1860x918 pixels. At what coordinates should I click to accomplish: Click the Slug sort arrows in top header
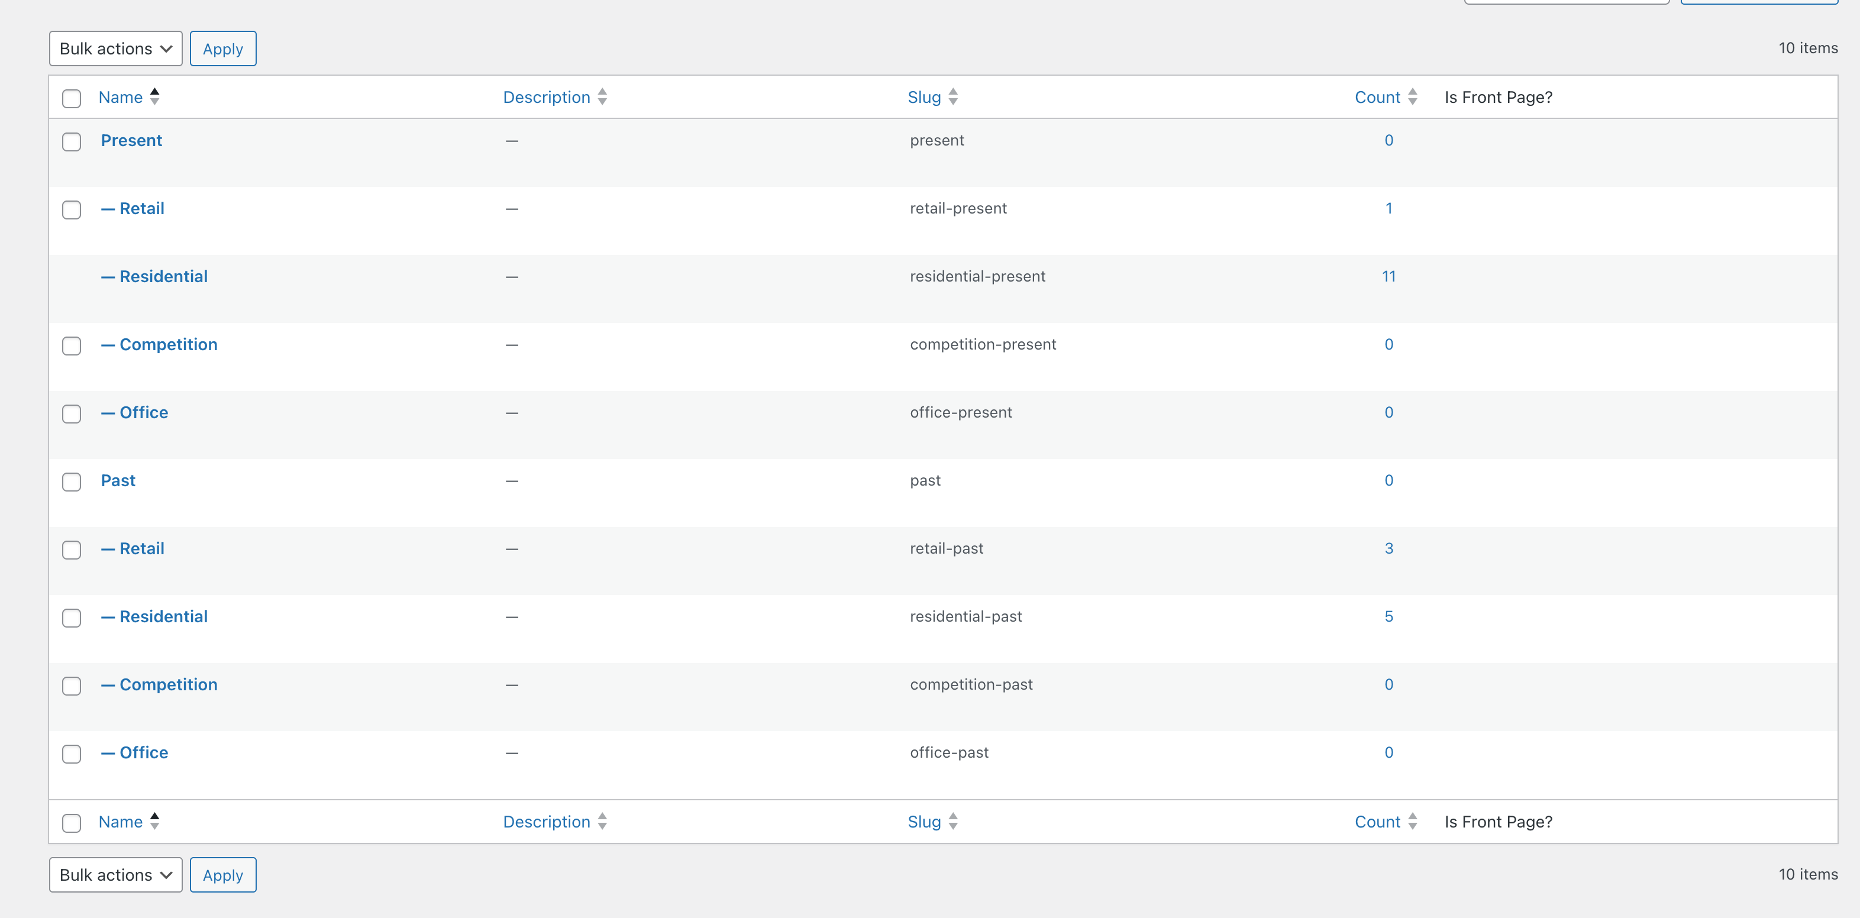[953, 96]
